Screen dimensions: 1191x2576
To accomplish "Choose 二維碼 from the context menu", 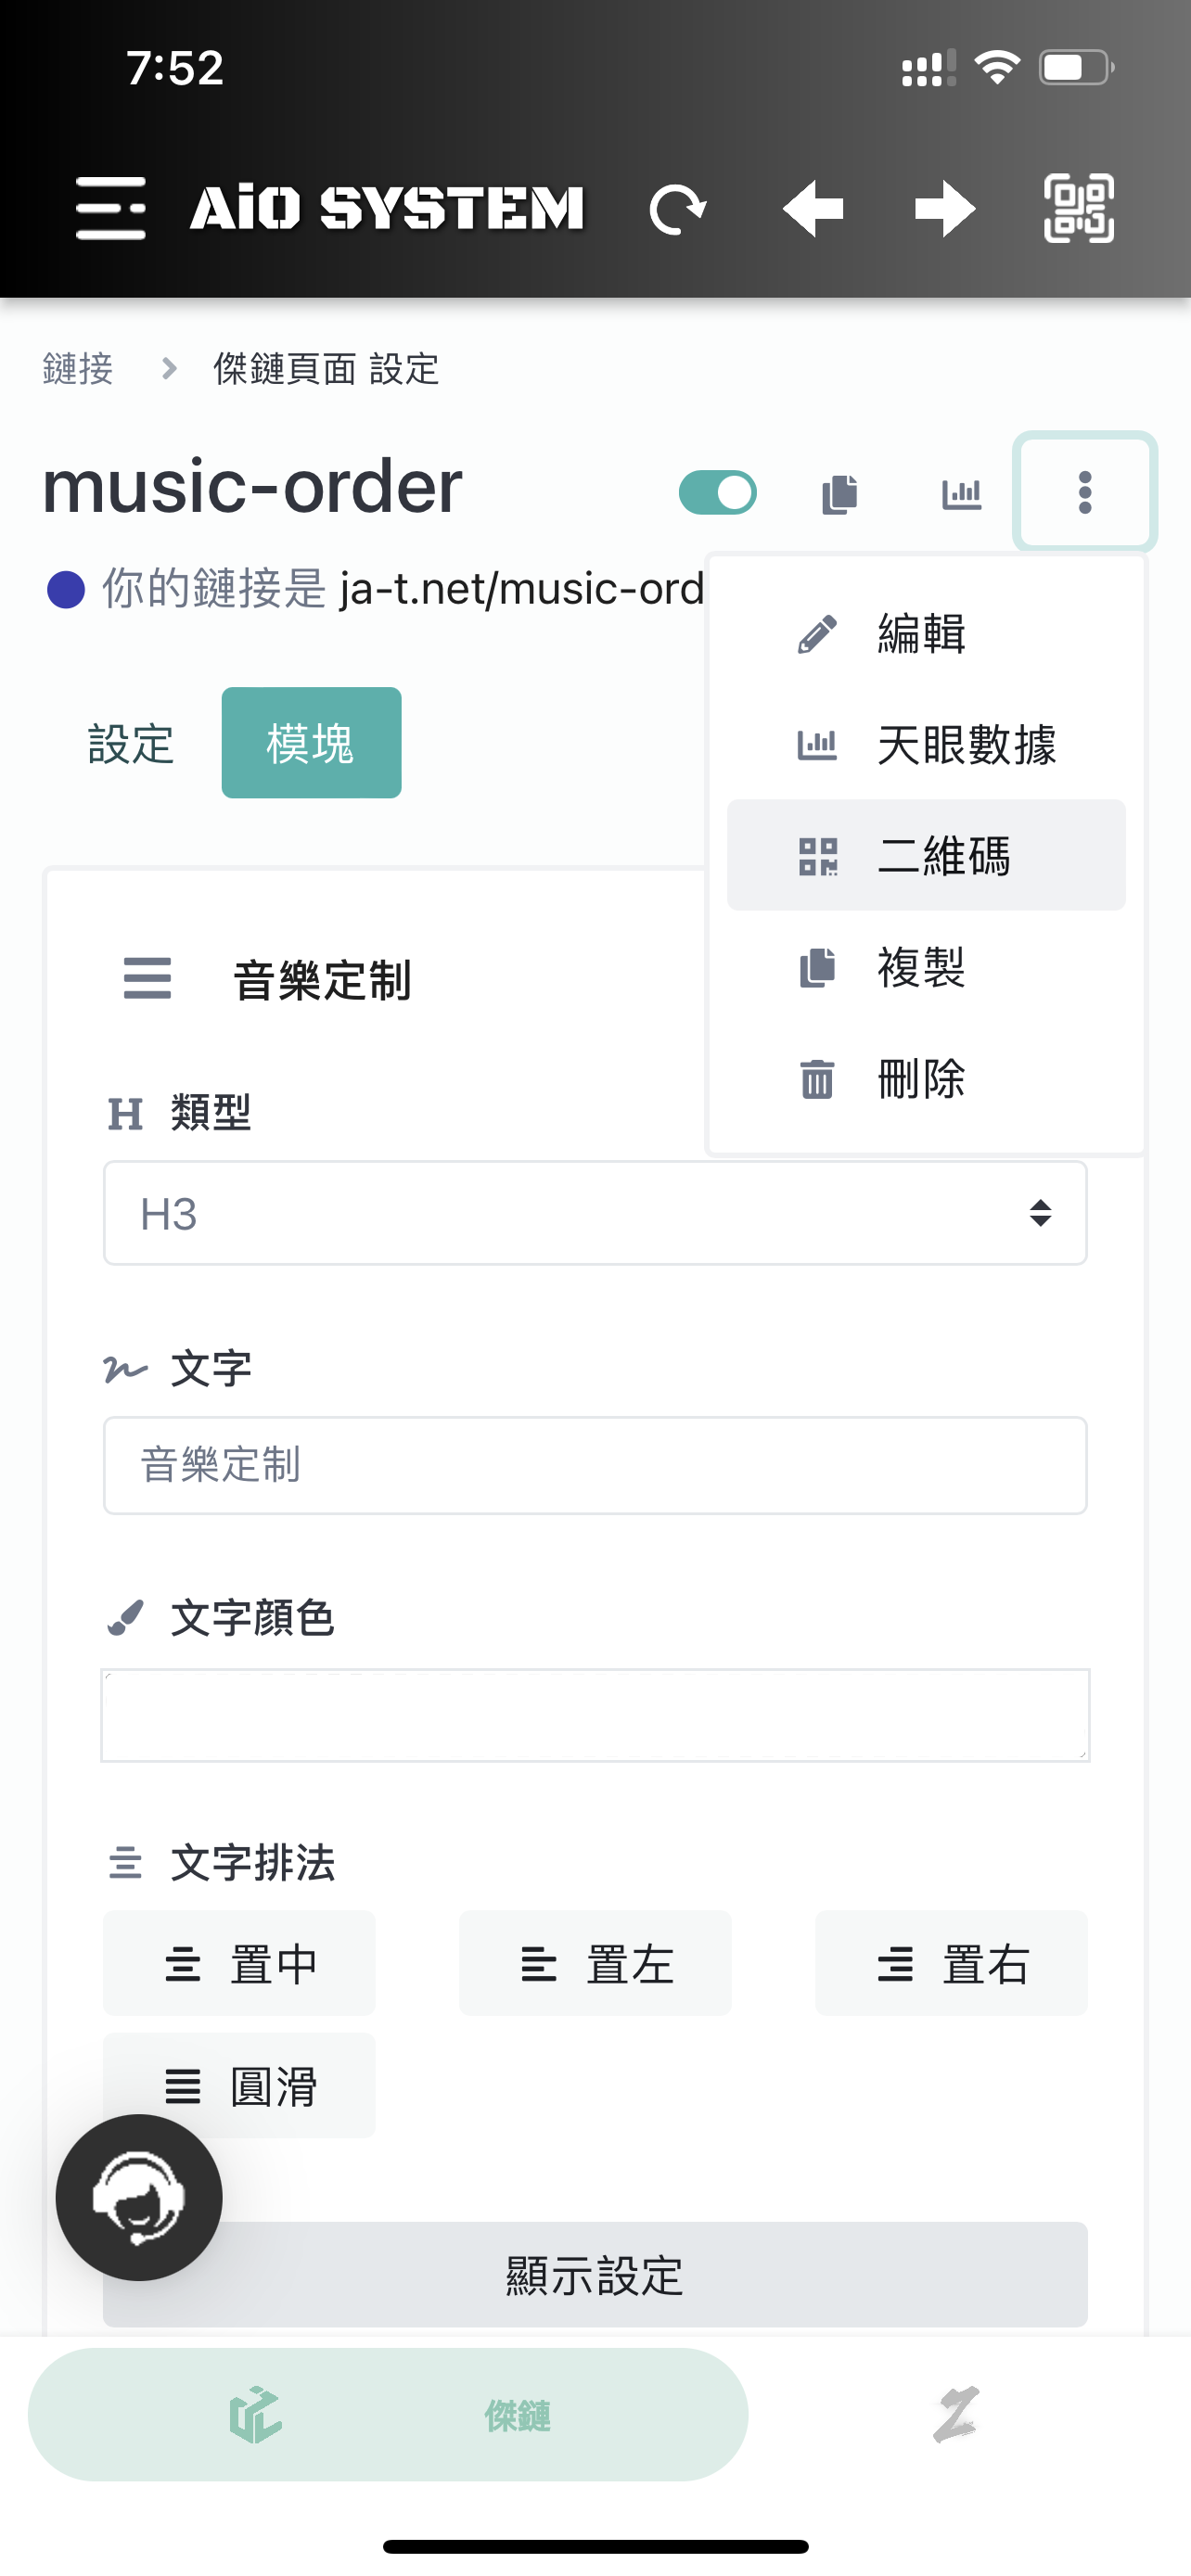I will (926, 855).
